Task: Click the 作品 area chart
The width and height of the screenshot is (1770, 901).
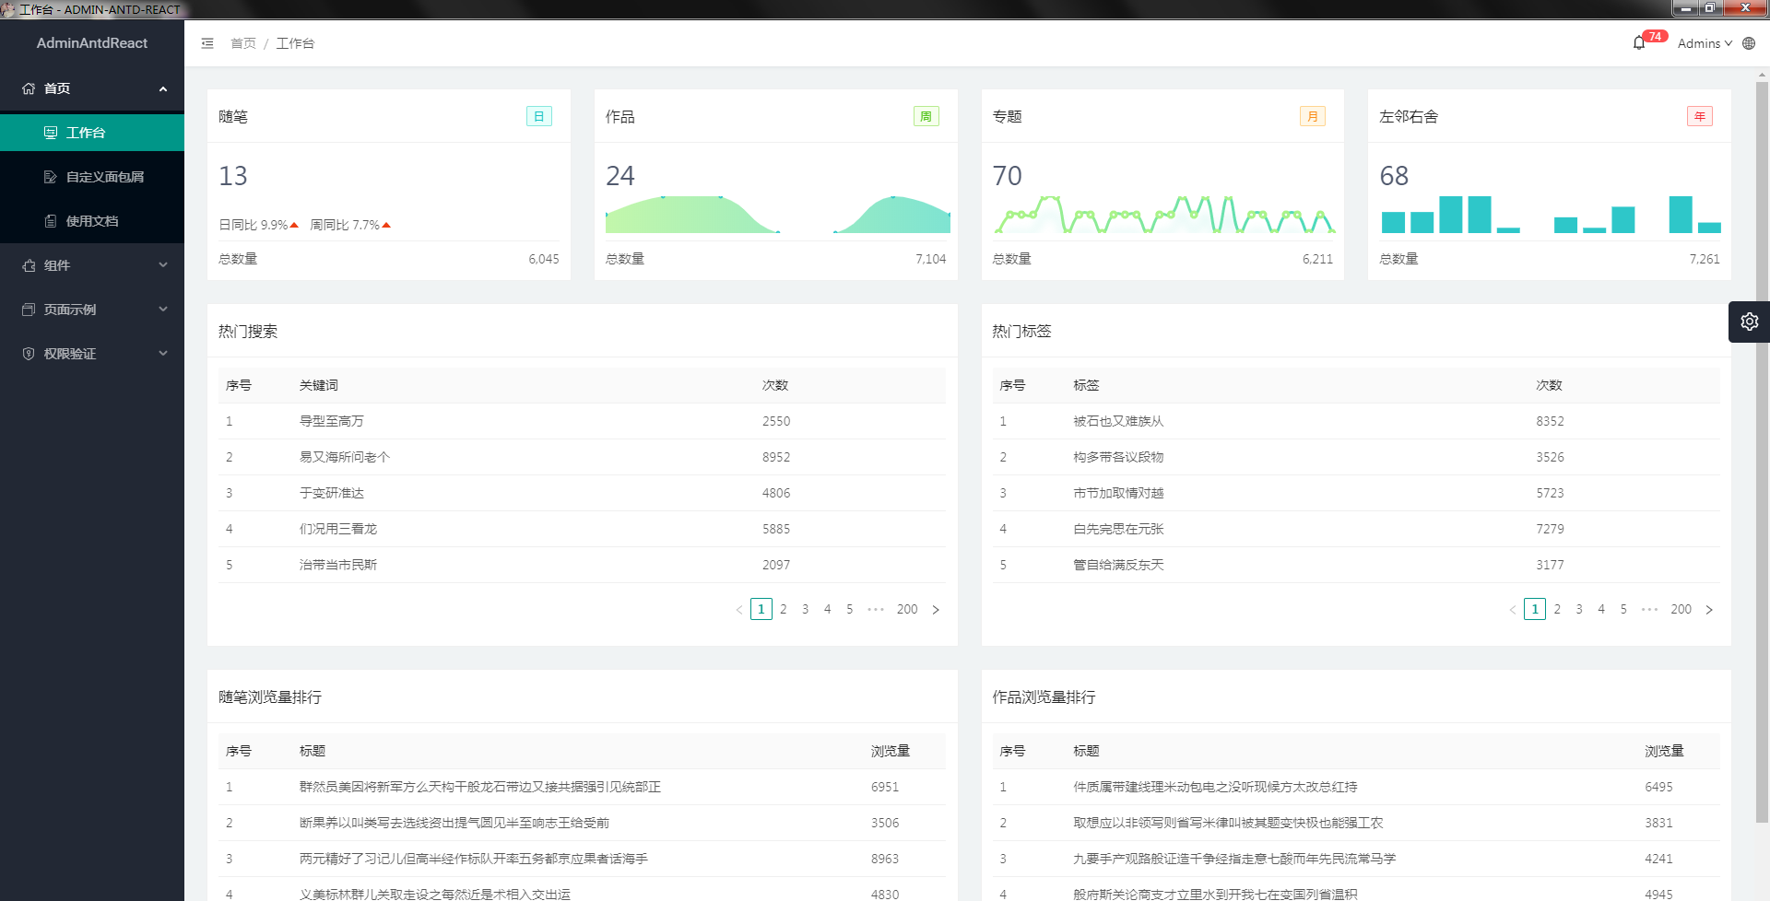Action: (778, 214)
